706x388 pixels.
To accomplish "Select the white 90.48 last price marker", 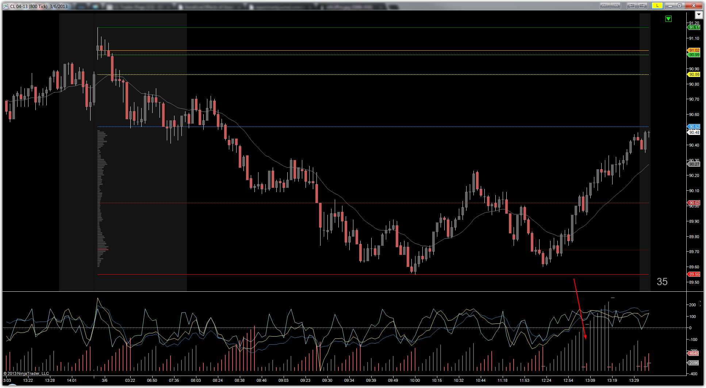I will tap(694, 132).
